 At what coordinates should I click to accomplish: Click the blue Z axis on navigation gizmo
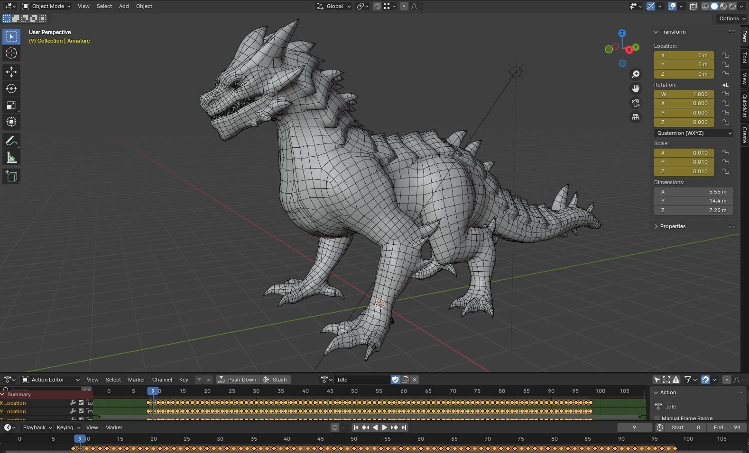coord(622,33)
